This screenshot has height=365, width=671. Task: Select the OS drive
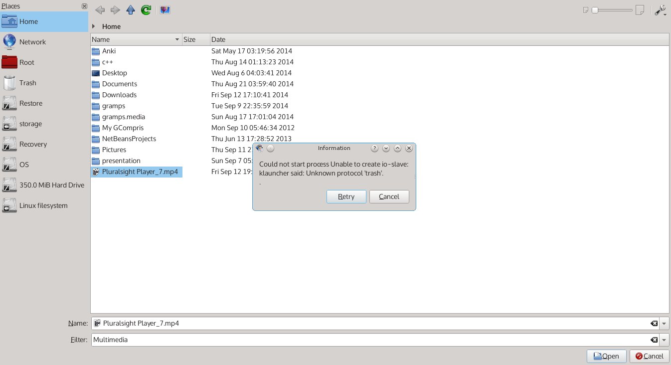pyautogui.click(x=44, y=165)
